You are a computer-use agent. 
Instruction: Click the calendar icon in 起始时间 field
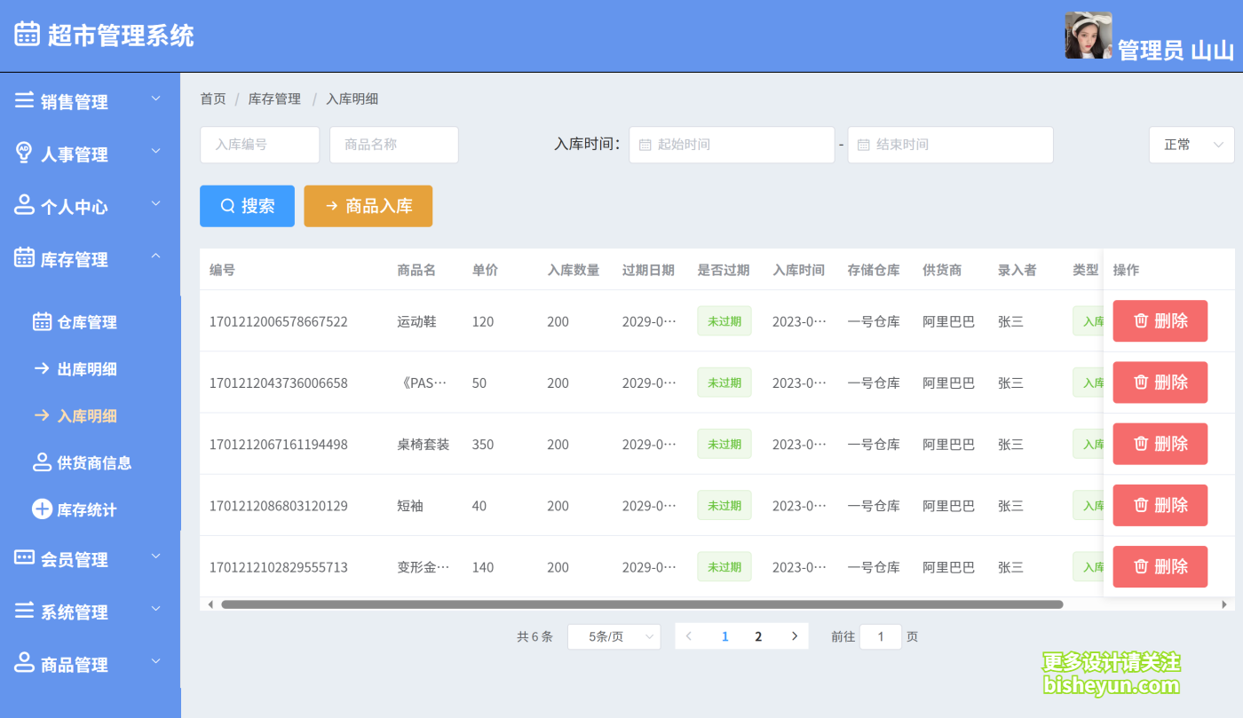645,145
